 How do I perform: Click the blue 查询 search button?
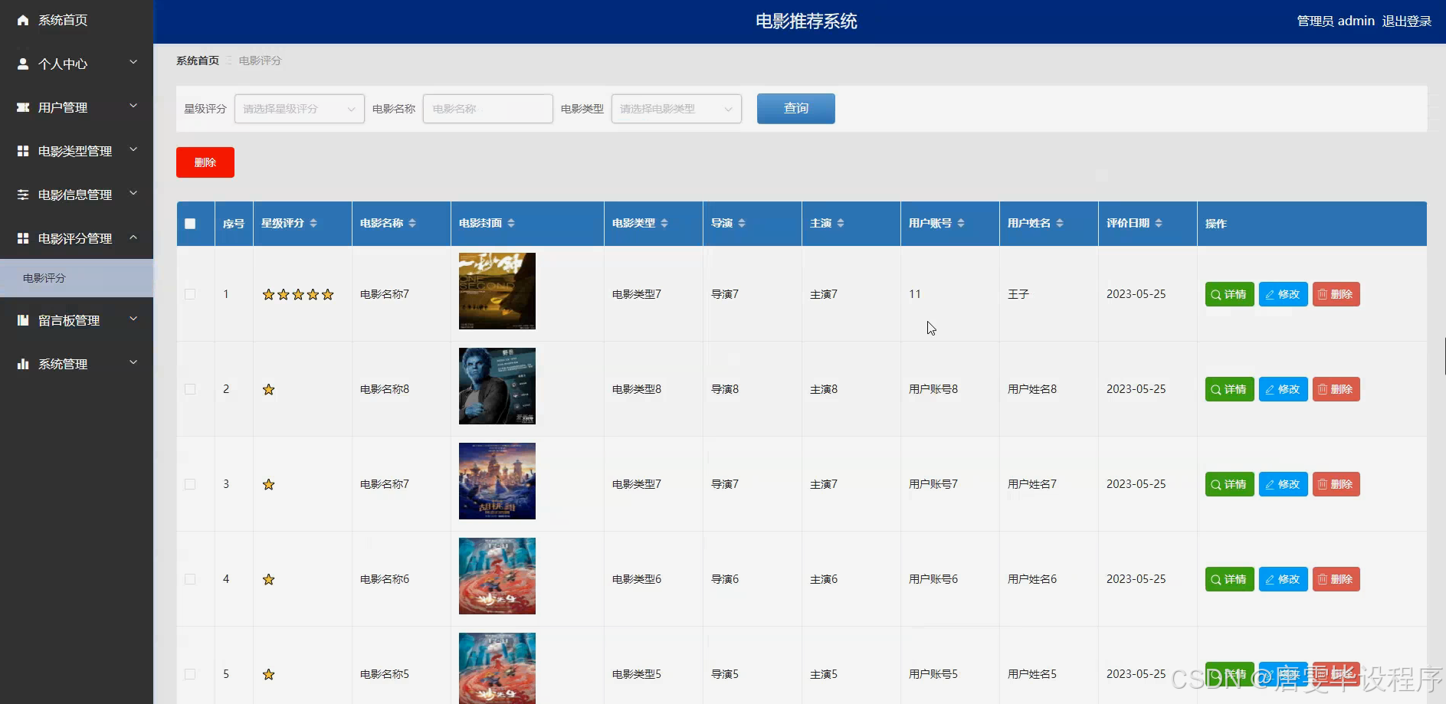pyautogui.click(x=796, y=109)
